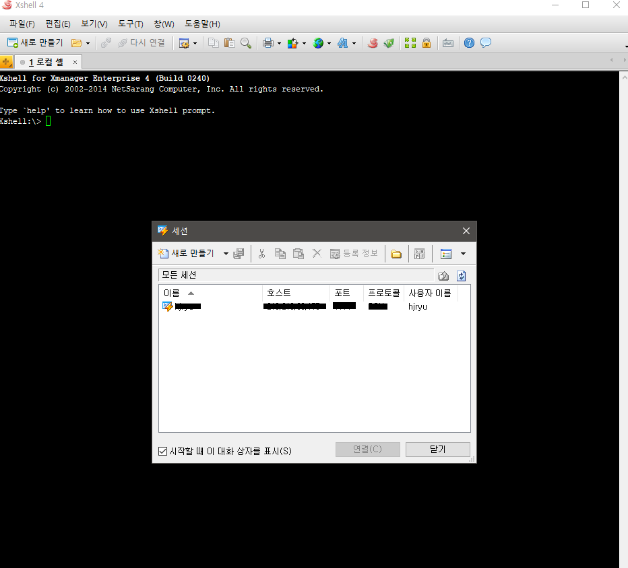
Task: Open the blue help question-mark icon
Action: click(469, 43)
